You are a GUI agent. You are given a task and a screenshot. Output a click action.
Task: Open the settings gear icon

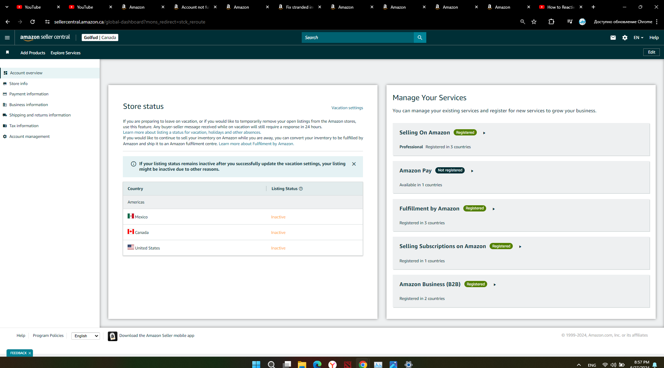pos(625,38)
